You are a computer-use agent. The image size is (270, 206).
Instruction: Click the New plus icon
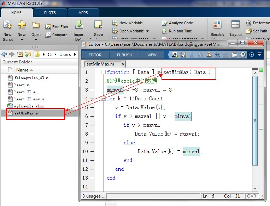point(22,24)
